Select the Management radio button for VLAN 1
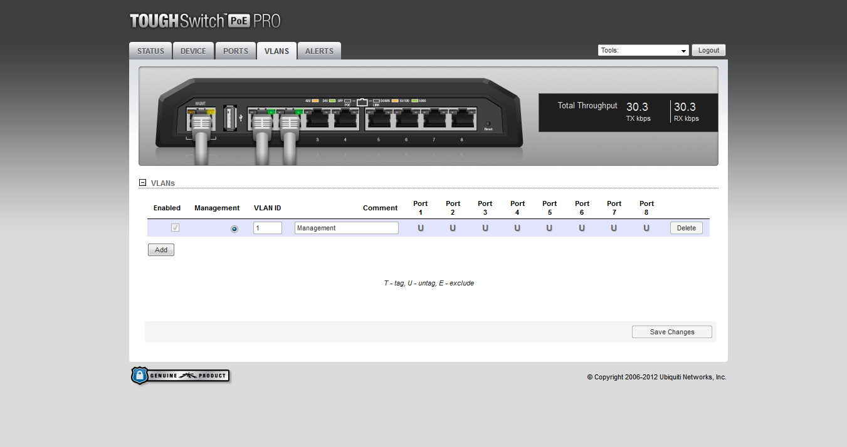847x447 pixels. click(x=234, y=229)
